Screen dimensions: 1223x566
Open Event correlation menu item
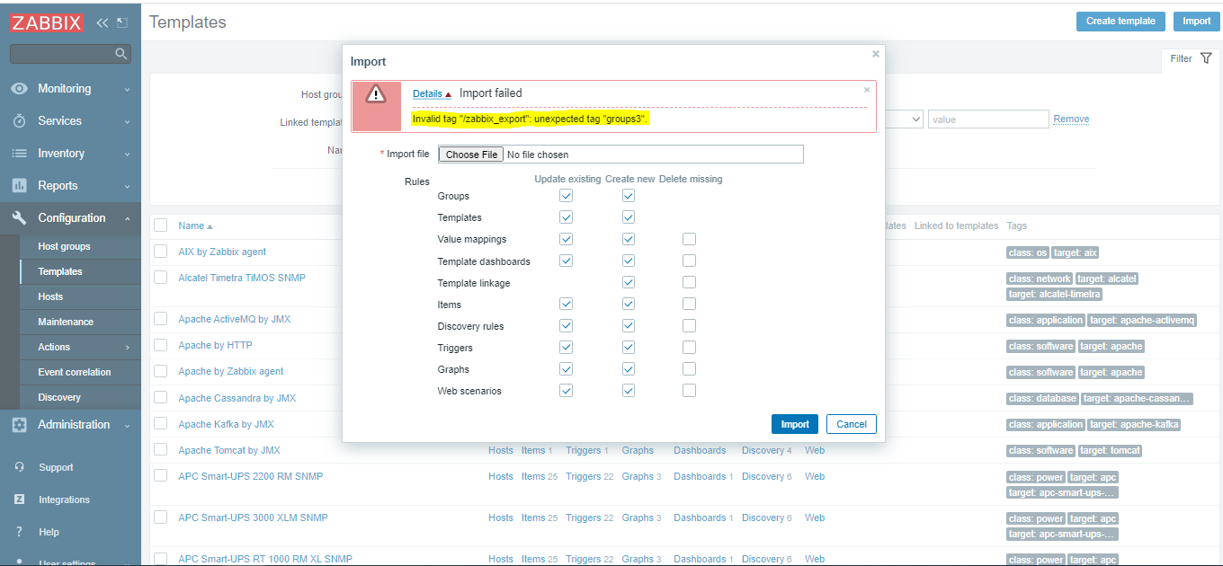tap(75, 372)
